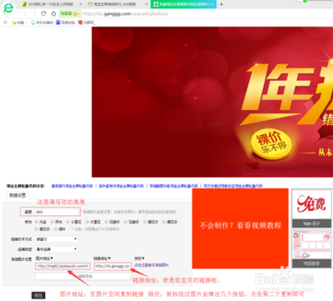This screenshot has height=301, width=333.
Task: Open the 免费 logo 设计 thumbnail
Action: coord(311,208)
